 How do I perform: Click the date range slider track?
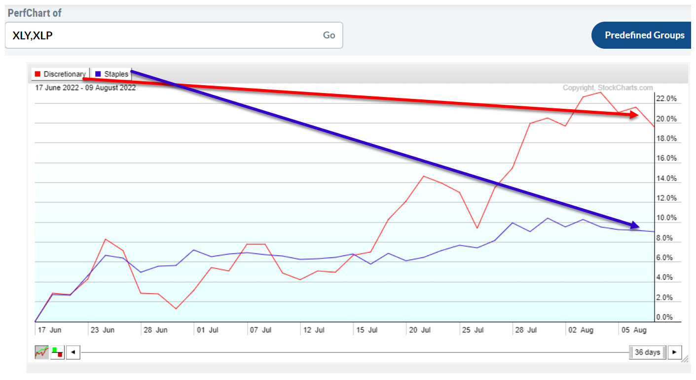355,352
